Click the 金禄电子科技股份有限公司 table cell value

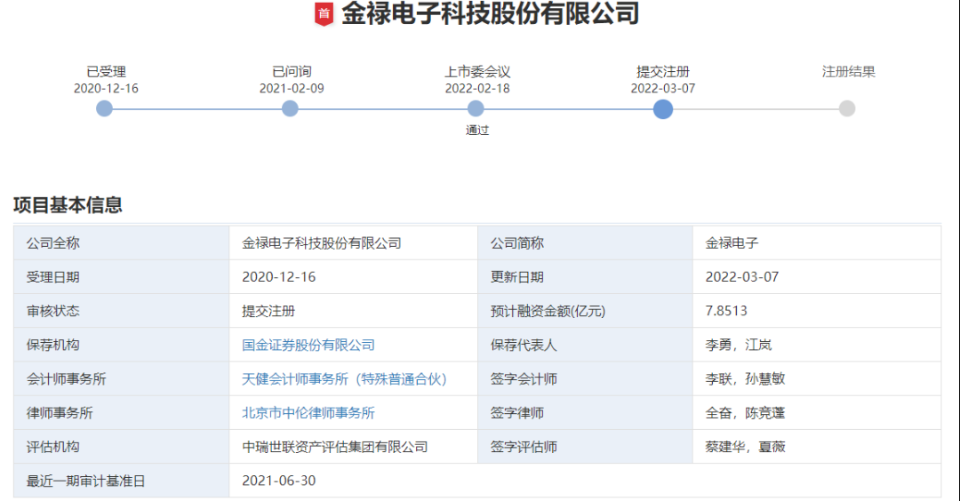[x=322, y=243]
